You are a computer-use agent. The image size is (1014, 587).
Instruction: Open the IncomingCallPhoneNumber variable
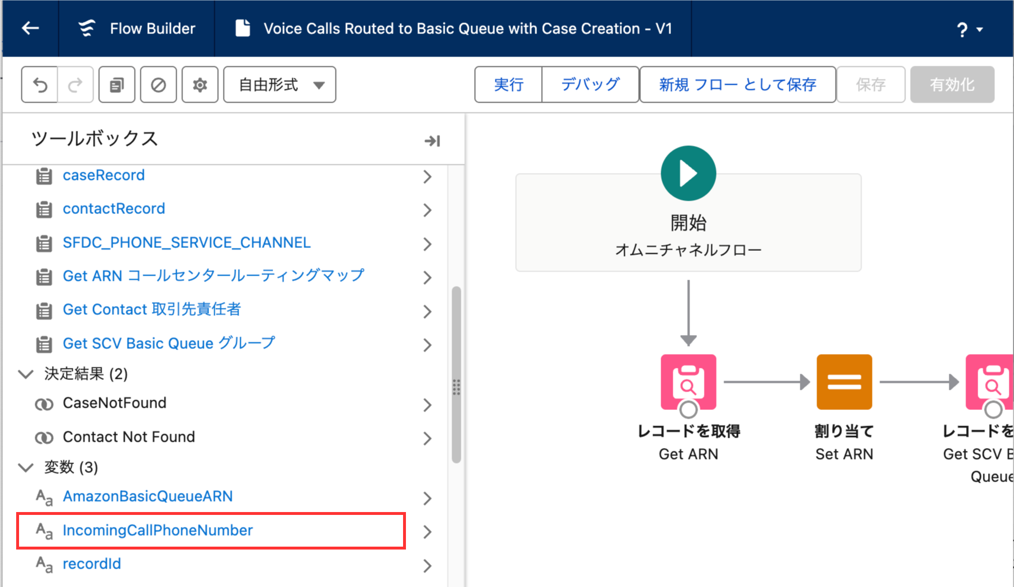point(158,530)
